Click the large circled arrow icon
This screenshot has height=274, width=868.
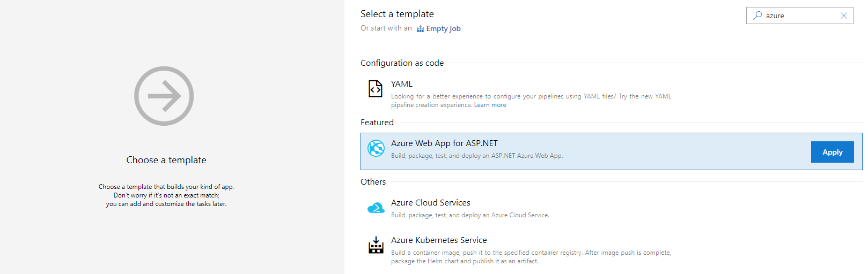(164, 96)
